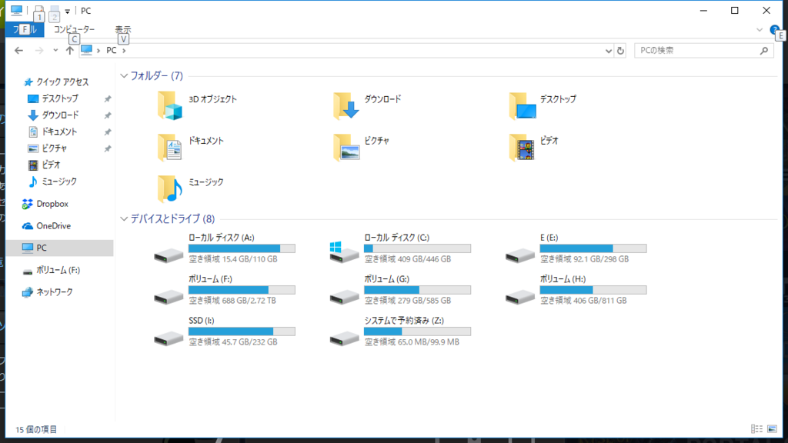The image size is (788, 443).
Task: Select the ローカル ディスク (C:) Windows drive icon
Action: [x=344, y=252]
